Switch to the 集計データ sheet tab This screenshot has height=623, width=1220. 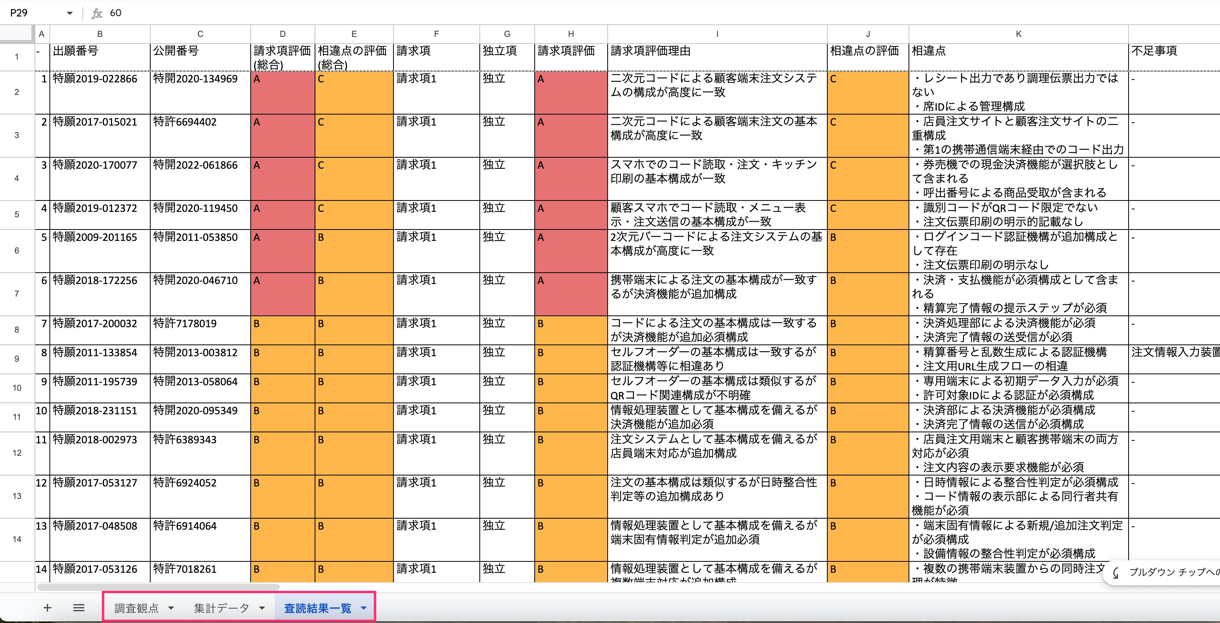tap(221, 608)
